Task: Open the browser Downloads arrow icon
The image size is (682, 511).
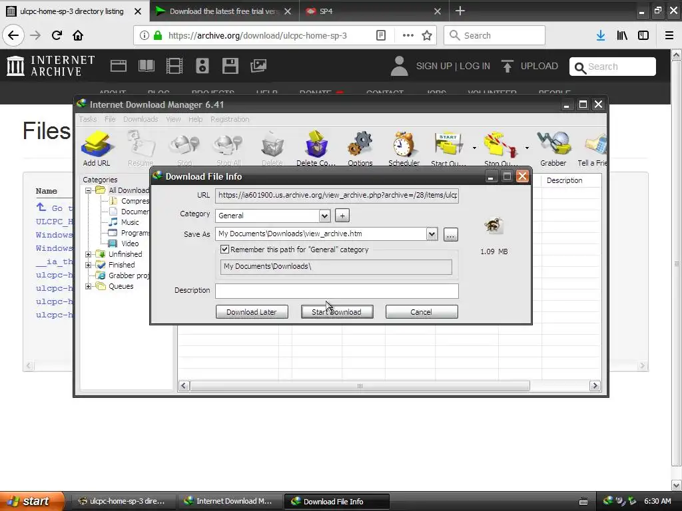Action: 601,35
